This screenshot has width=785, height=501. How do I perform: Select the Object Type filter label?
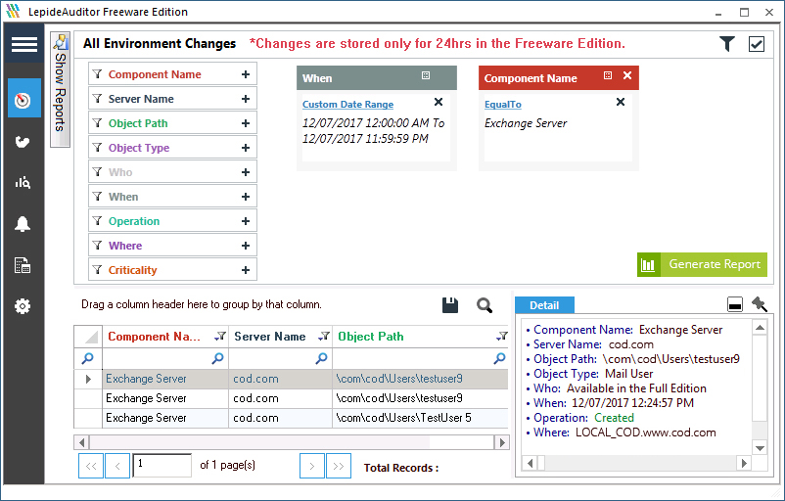139,148
